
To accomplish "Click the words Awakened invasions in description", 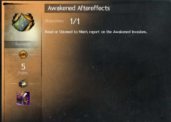I will click(x=130, y=32).
